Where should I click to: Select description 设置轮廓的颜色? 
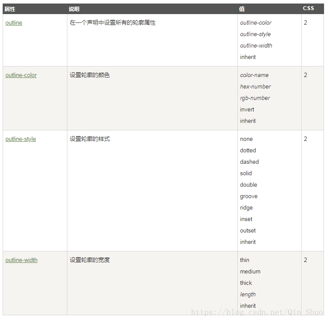point(90,75)
